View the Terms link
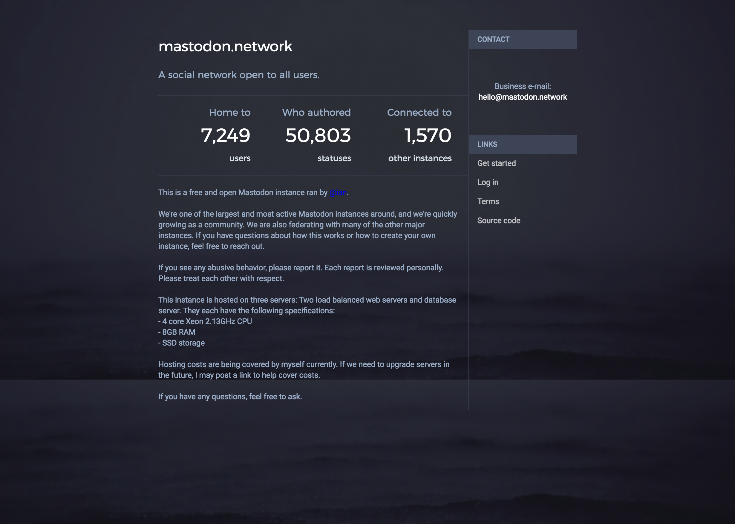Image resolution: width=735 pixels, height=524 pixels. click(488, 201)
